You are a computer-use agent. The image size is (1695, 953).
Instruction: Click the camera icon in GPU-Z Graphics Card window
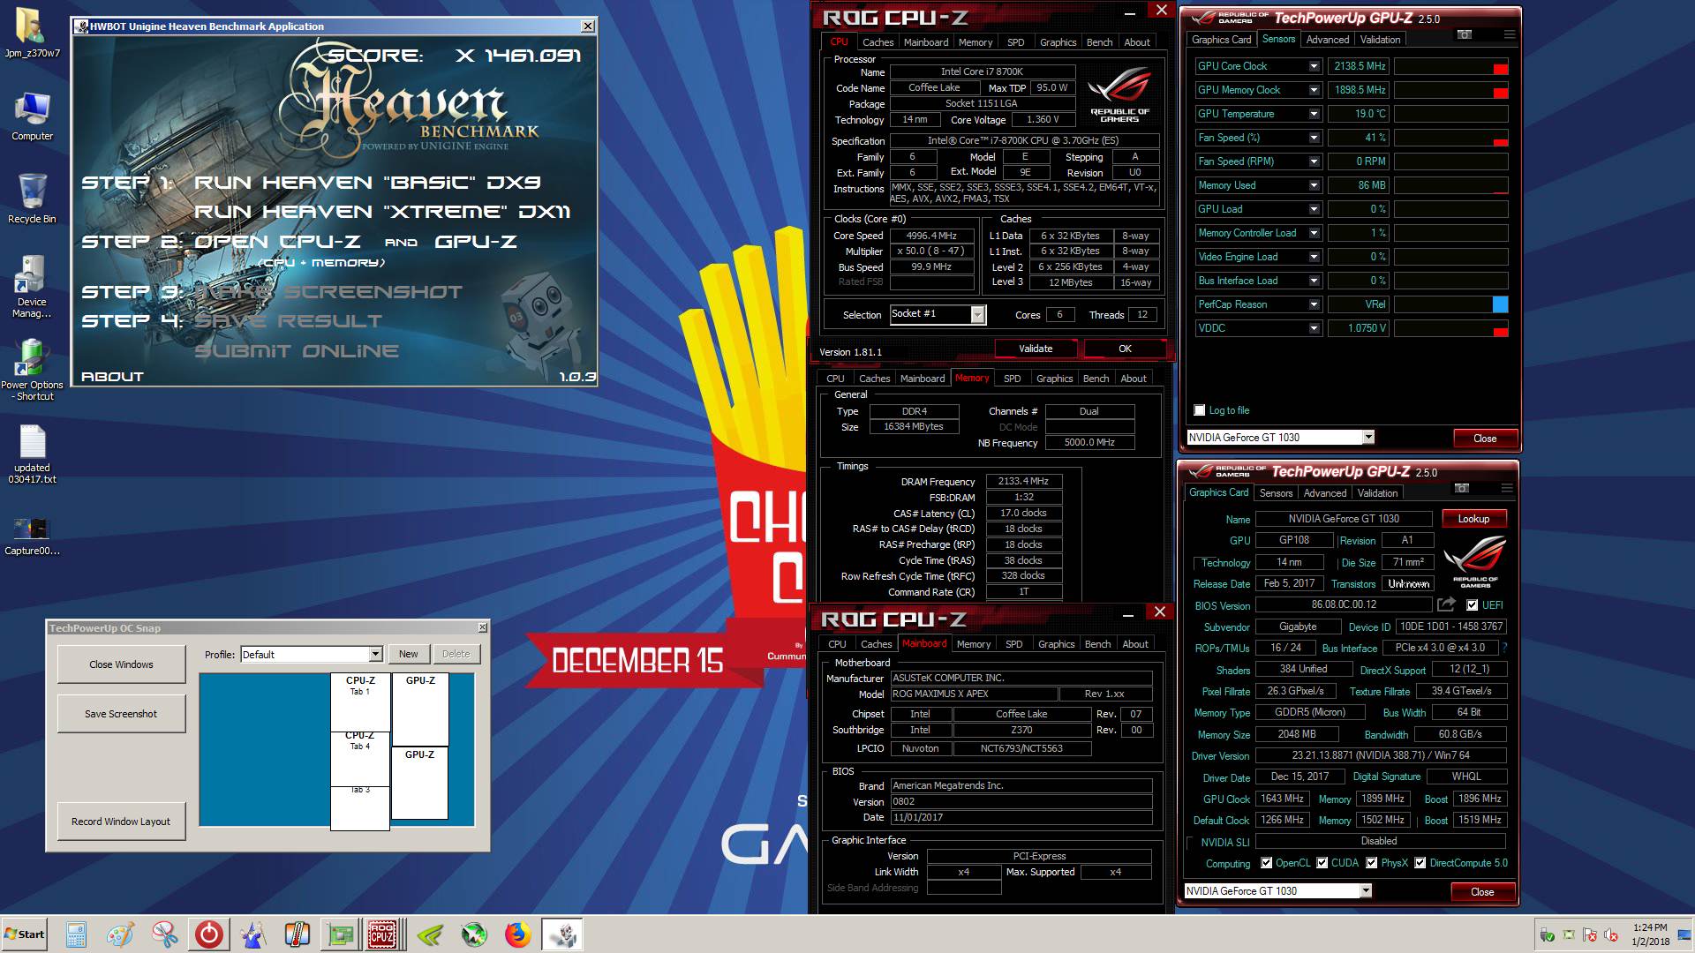click(1462, 488)
